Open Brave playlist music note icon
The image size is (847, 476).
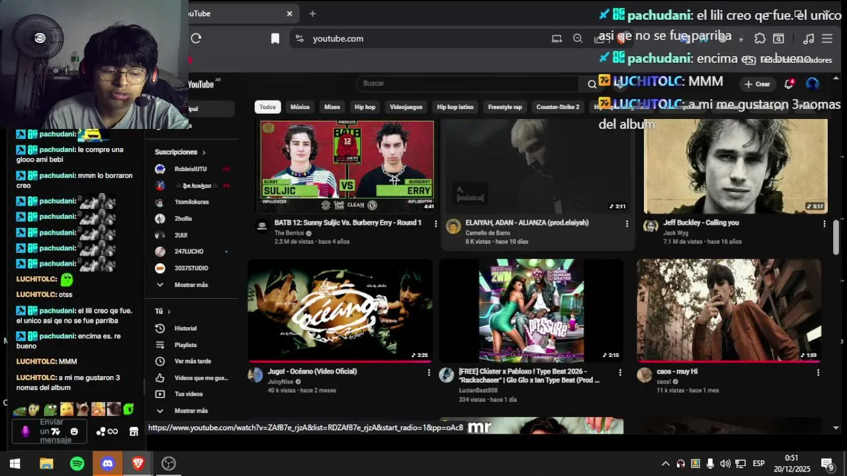point(808,38)
